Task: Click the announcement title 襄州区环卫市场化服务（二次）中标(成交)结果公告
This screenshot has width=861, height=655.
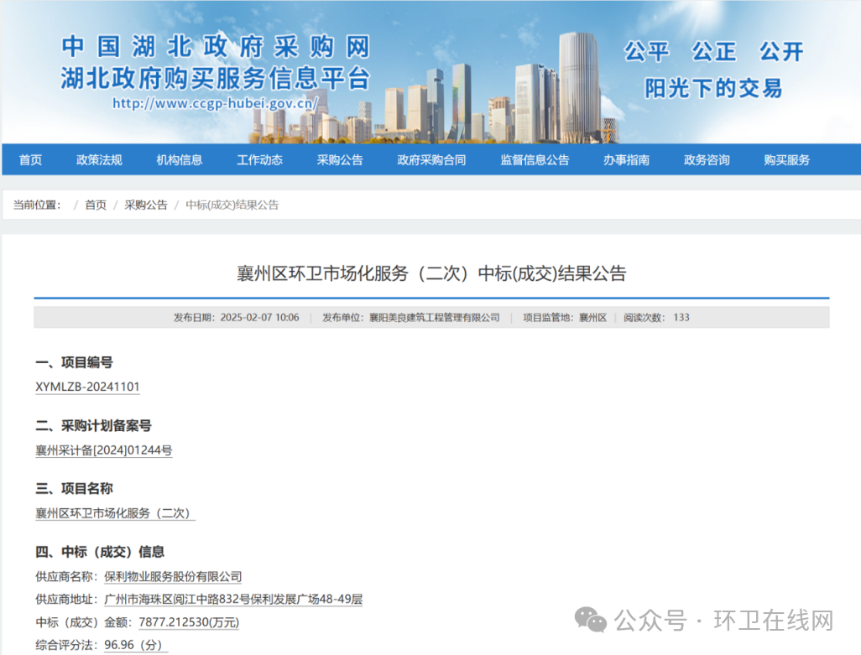Action: click(x=431, y=273)
